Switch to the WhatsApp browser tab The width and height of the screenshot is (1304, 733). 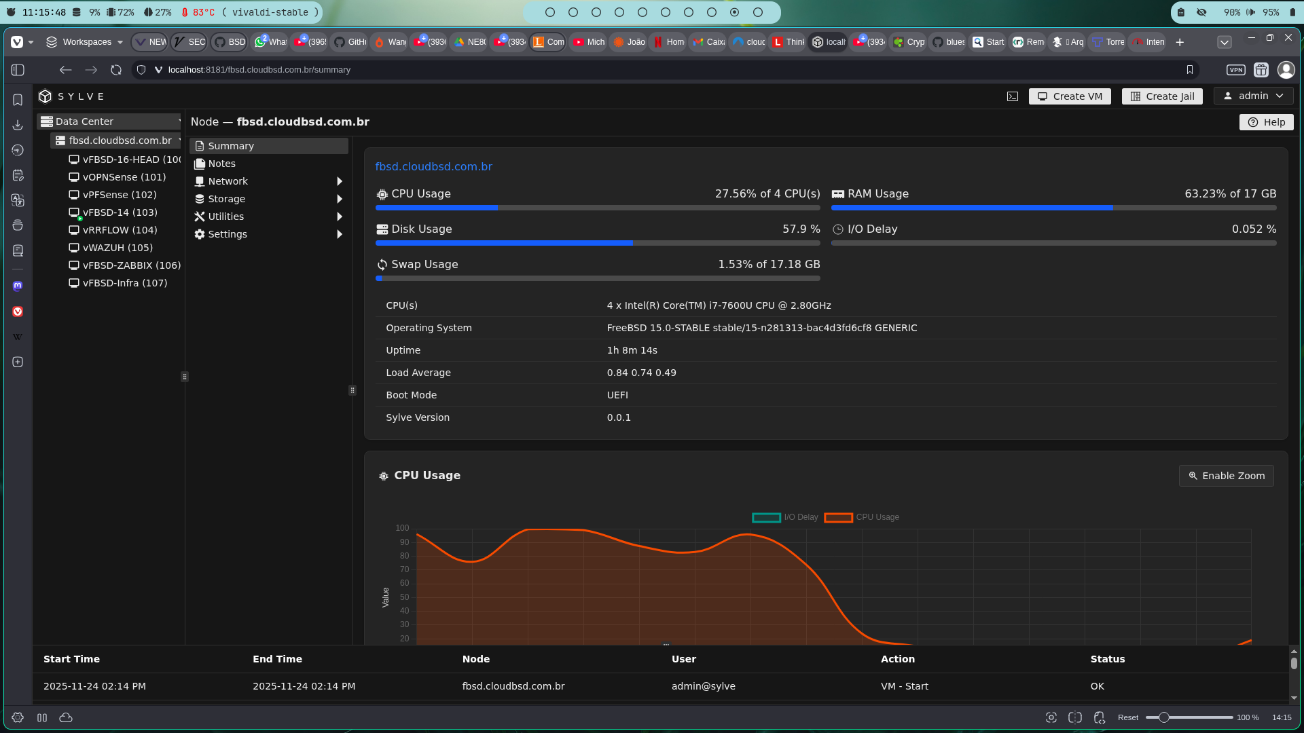pyautogui.click(x=270, y=42)
